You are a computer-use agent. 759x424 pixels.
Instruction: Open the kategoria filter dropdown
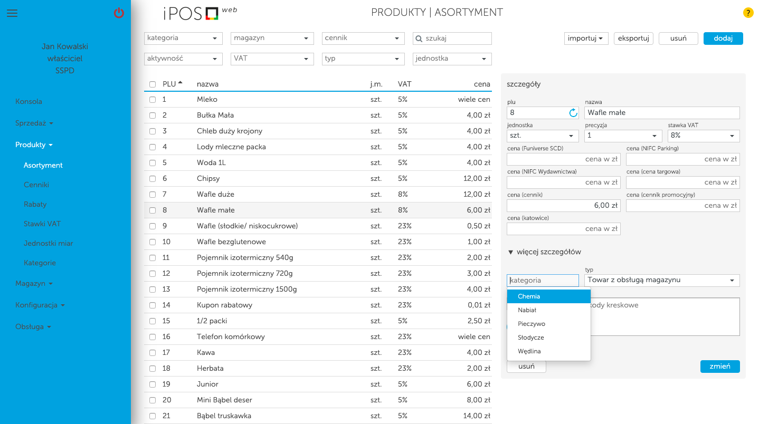183,38
